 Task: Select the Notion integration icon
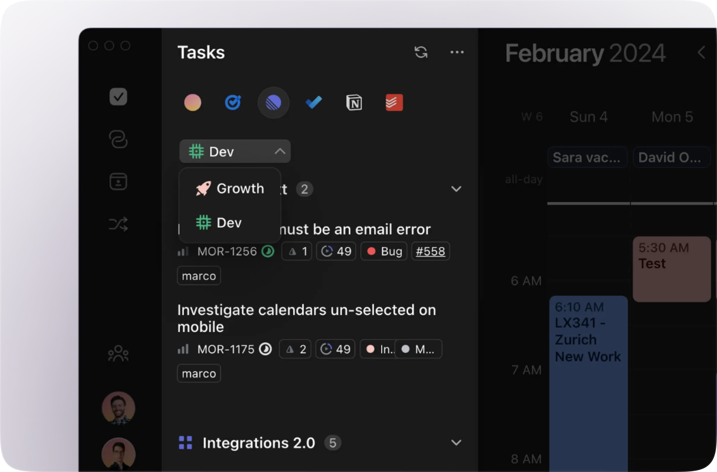click(354, 103)
